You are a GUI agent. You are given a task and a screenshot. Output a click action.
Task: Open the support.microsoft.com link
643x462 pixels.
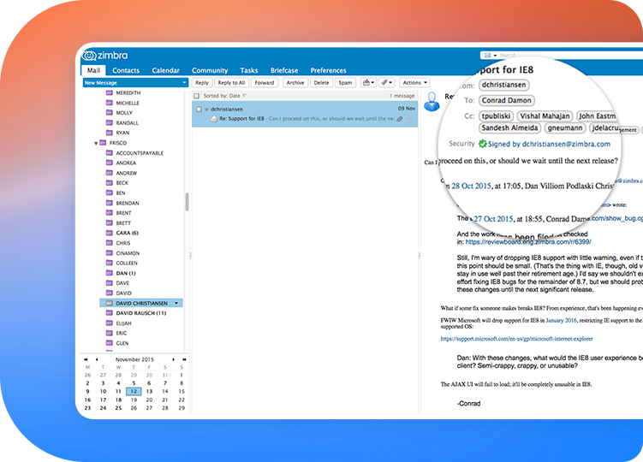516,339
